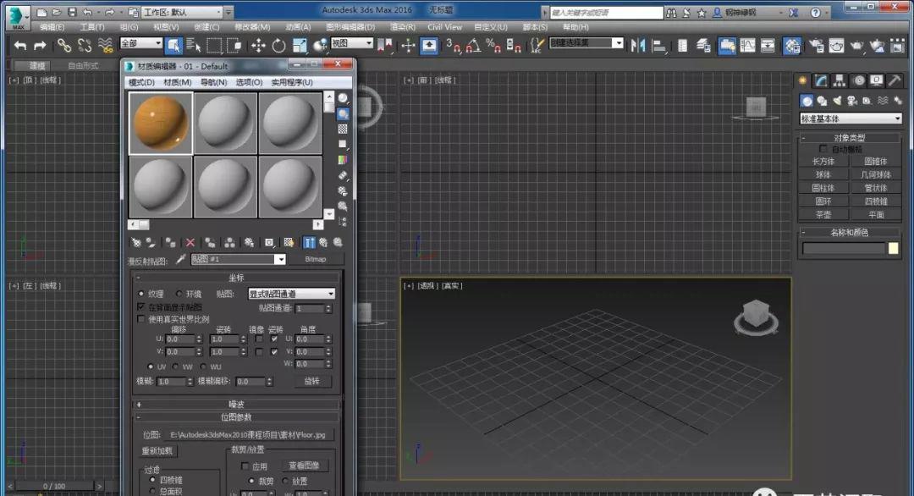The height and width of the screenshot is (496, 914).
Task: Click Reset Map red X icon
Action: (x=190, y=242)
